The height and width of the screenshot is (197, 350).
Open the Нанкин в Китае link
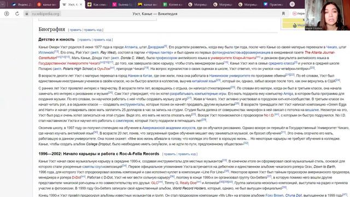[140, 76]
